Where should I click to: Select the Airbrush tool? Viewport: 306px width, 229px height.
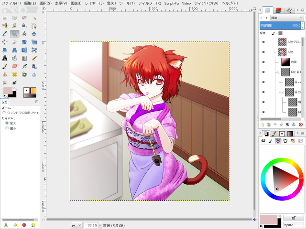click(x=24, y=66)
